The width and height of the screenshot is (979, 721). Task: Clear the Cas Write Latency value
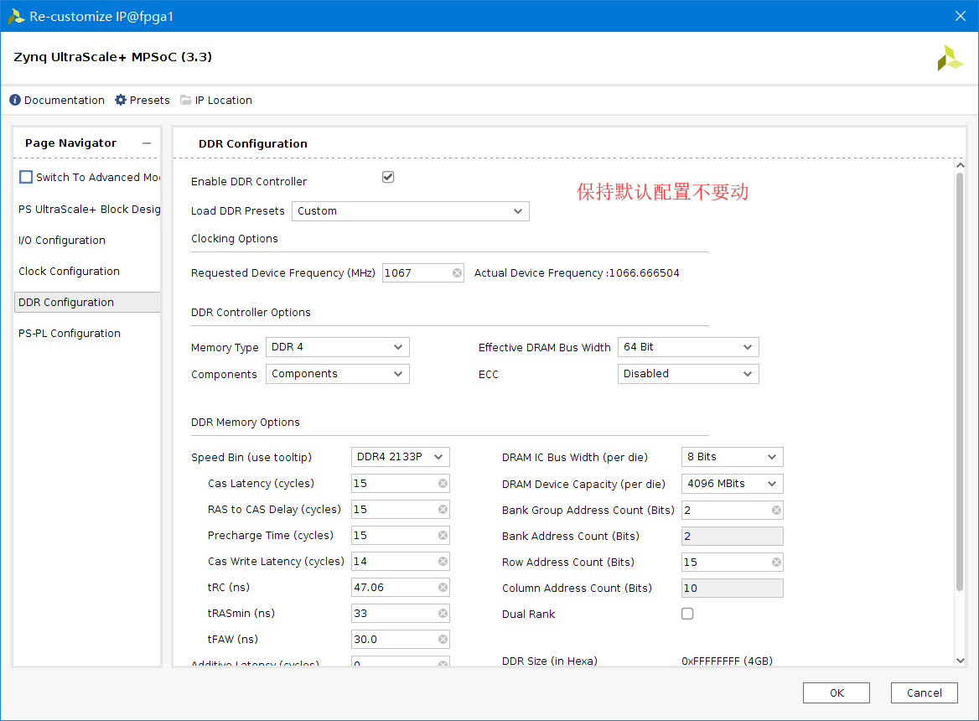443,561
